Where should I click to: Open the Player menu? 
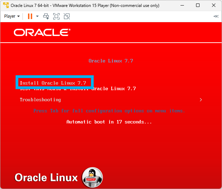pos(12,16)
